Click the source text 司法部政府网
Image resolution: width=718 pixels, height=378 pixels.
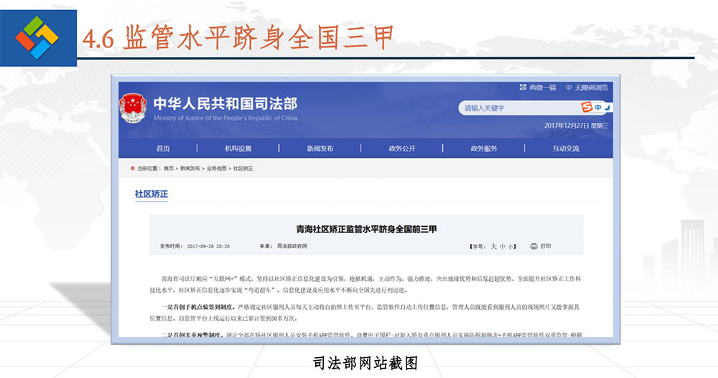292,246
